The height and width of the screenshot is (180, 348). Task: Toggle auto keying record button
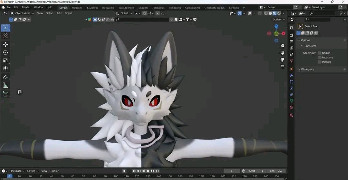(124, 171)
